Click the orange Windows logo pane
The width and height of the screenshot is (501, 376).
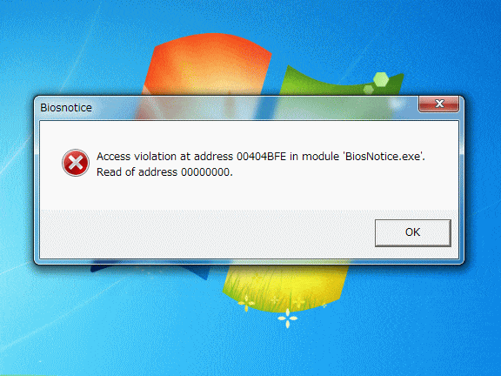pyautogui.click(x=206, y=65)
